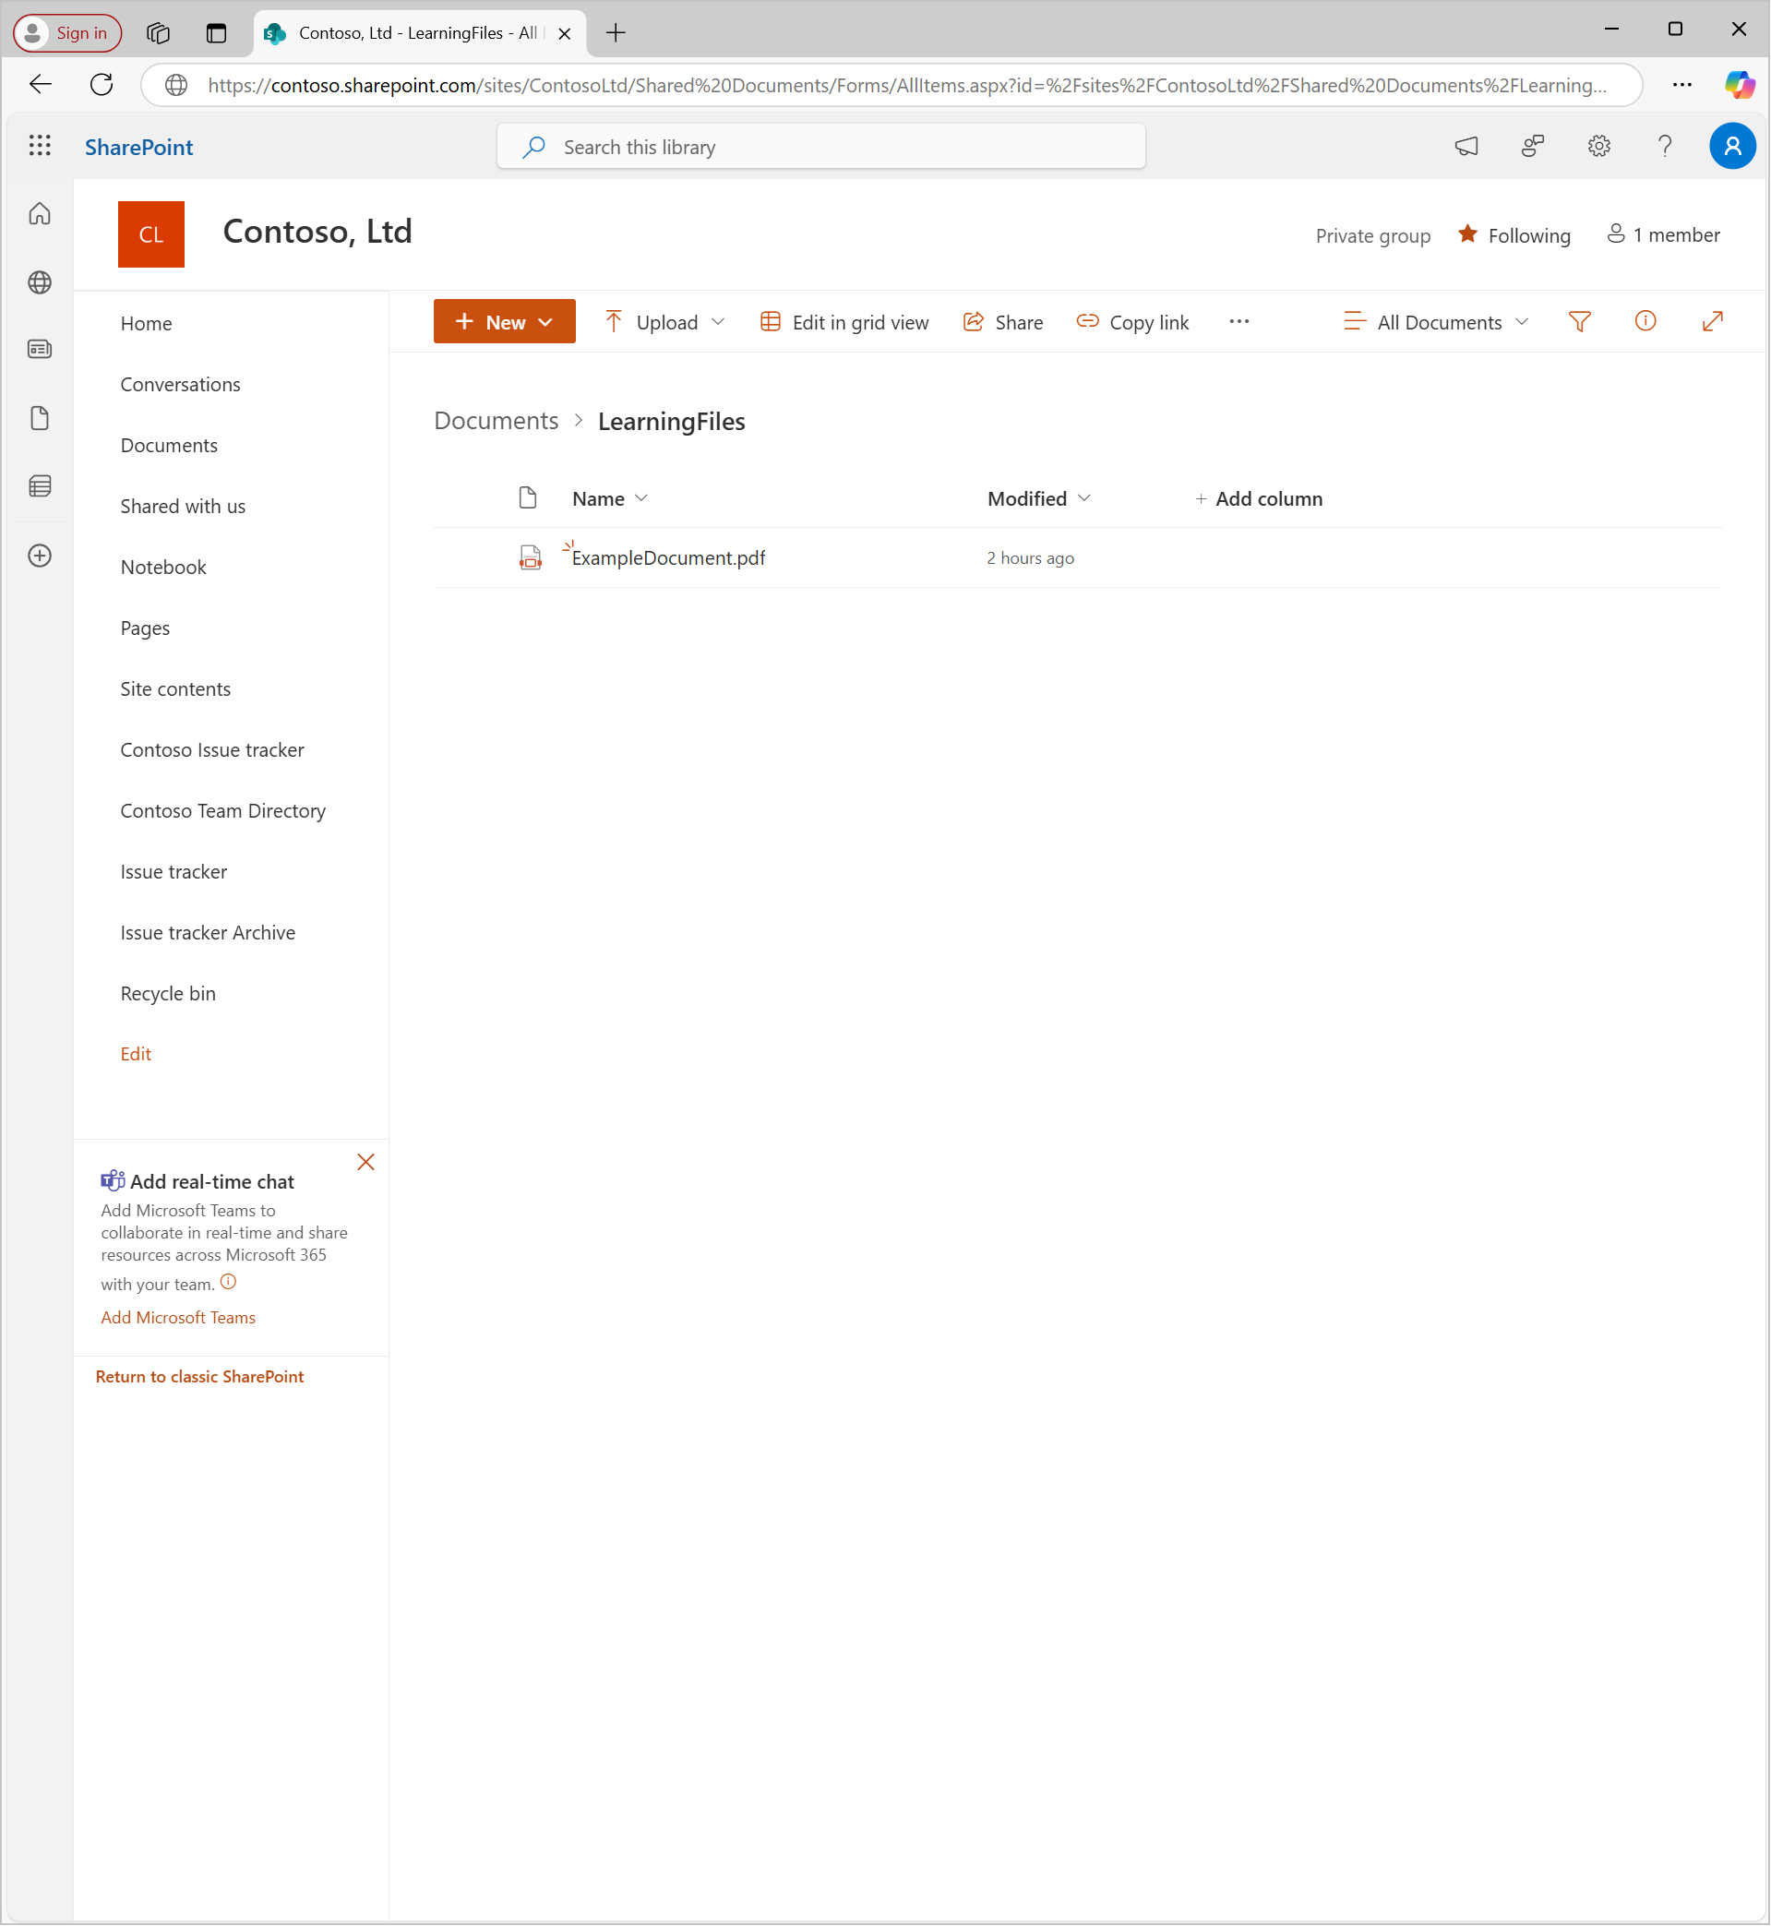This screenshot has width=1771, height=1926.
Task: Select Documents in site navigation
Action: pos(169,445)
